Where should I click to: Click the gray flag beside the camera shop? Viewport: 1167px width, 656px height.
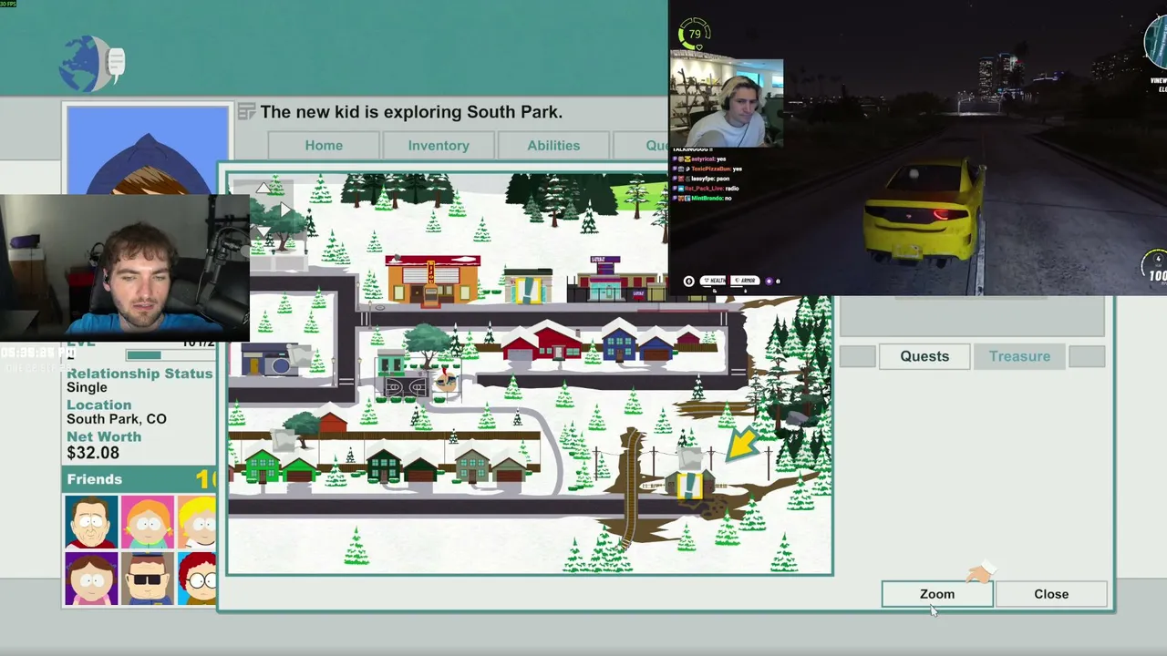point(302,356)
